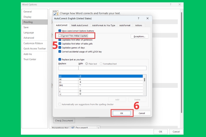
Task: Click the Delete button under the replacement list
Action: 137,99
